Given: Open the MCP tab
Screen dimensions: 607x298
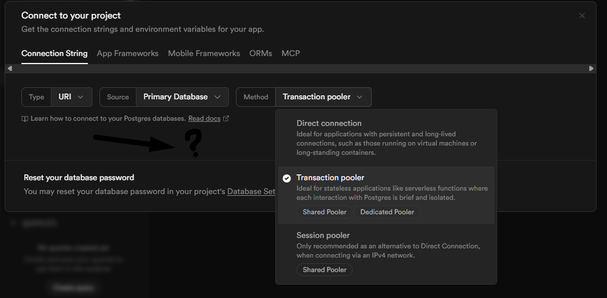Looking at the screenshot, I should point(291,53).
